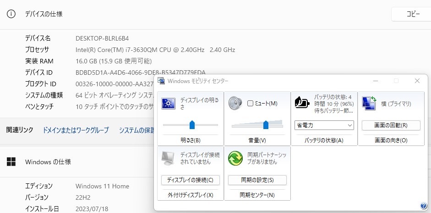Click the ディスプレイの接続(C) button
Viewport: 431px width, 213px height.
[190, 180]
